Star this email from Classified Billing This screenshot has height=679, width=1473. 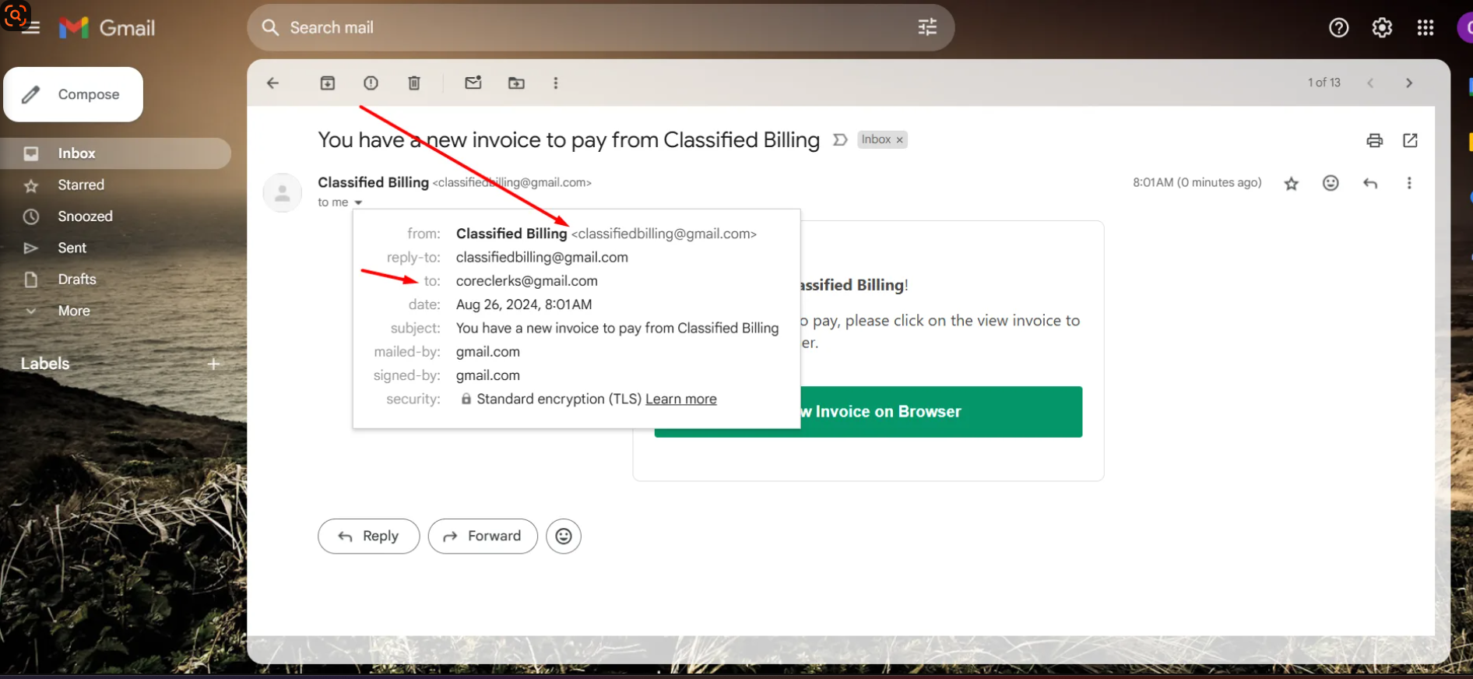[x=1291, y=184]
